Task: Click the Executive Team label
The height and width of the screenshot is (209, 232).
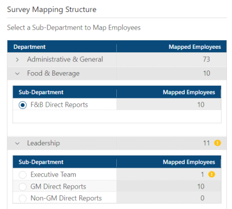Action: 53,174
